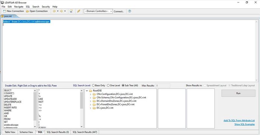Viewport: 260px width, 135px height.
Task: Click the RootDSE folder icon
Action: (90, 91)
